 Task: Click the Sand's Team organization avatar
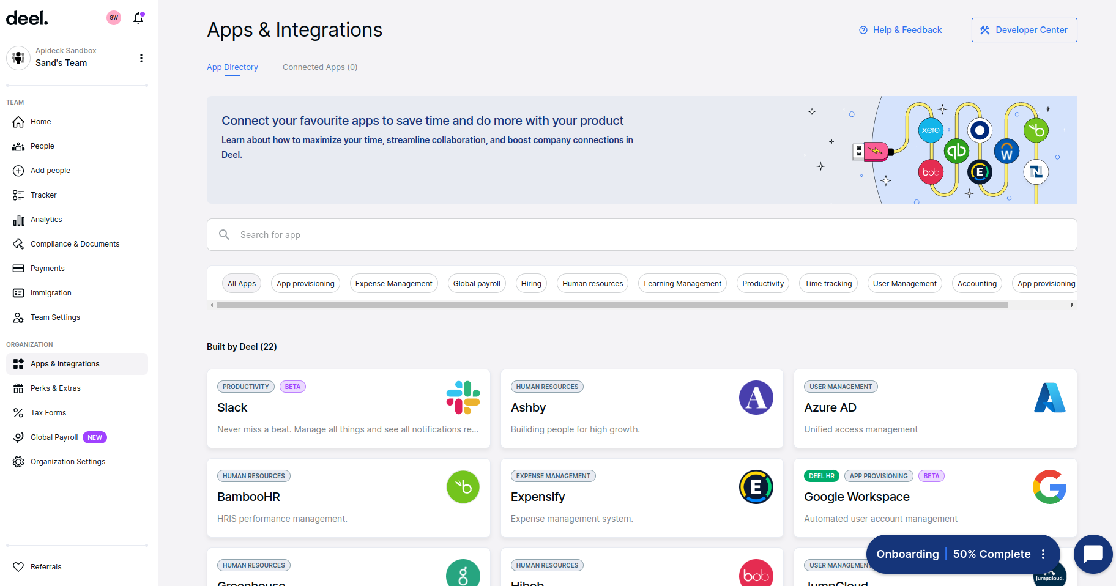18,58
